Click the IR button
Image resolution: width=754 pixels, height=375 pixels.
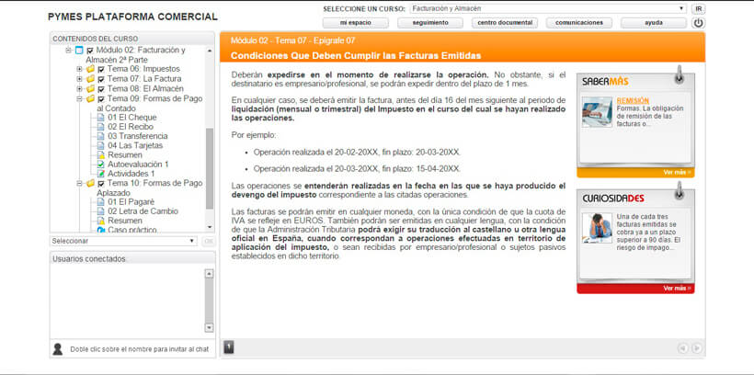tap(698, 8)
